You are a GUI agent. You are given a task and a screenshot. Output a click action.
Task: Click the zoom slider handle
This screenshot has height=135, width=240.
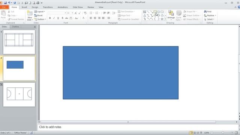click(223, 133)
